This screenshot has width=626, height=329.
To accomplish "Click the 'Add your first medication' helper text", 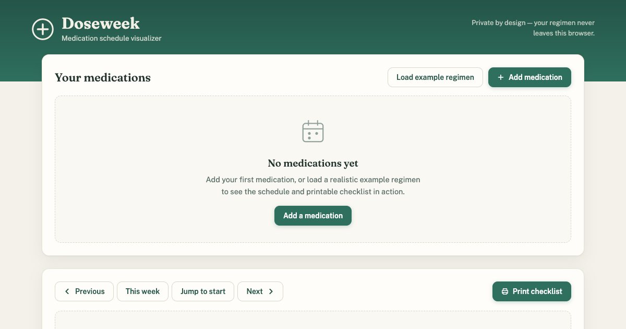I will (x=313, y=185).
